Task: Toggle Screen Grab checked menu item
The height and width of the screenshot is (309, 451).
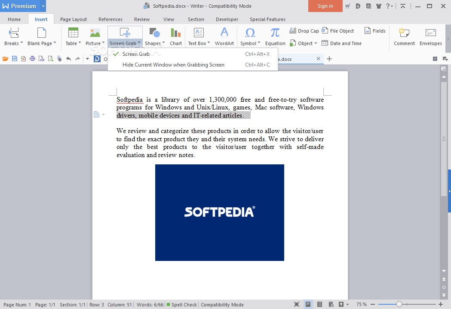Action: click(193, 54)
